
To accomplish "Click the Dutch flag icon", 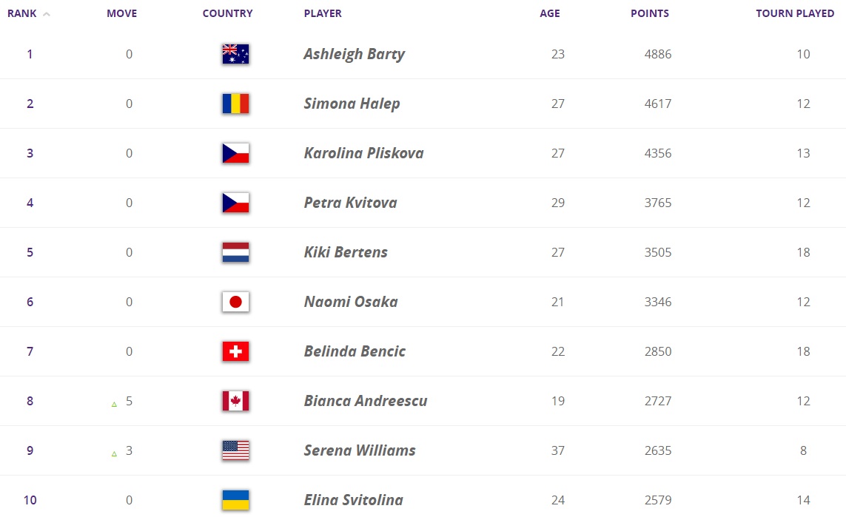I will [235, 252].
